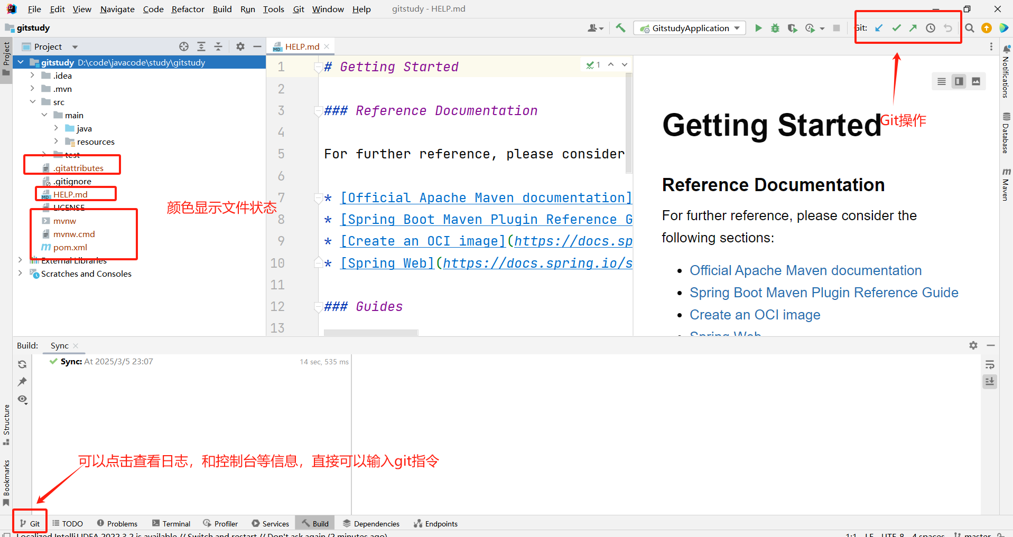Open the File menu

(x=34, y=9)
